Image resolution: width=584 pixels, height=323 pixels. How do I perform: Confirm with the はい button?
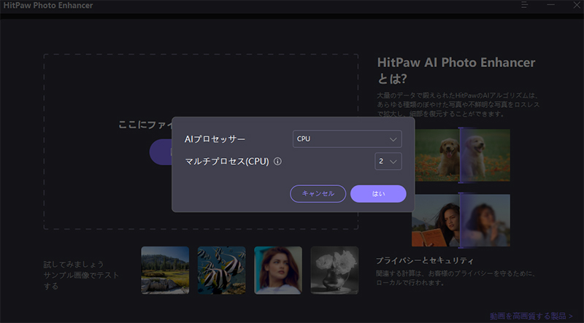coord(378,193)
